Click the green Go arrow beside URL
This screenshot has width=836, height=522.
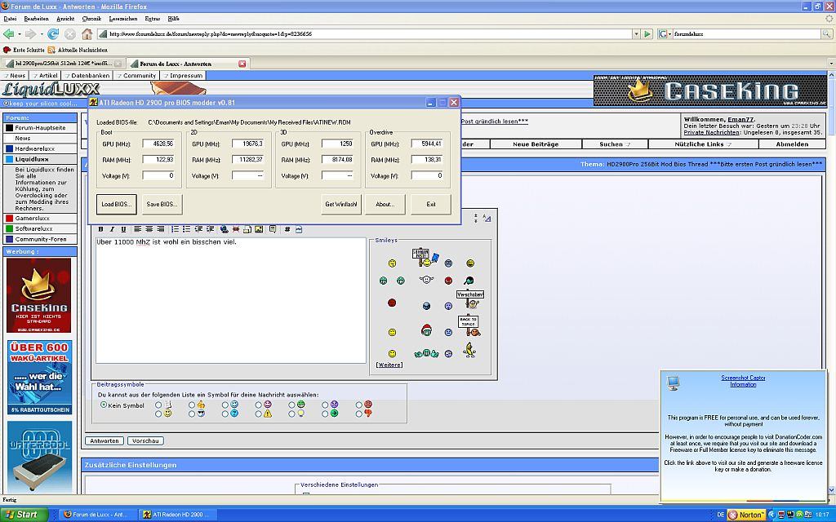[647, 33]
